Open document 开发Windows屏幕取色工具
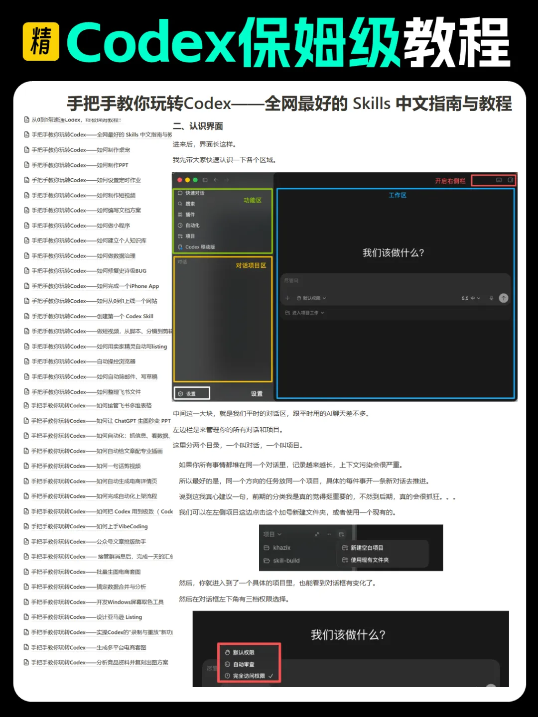Screen dimensions: 538x717 point(94,602)
